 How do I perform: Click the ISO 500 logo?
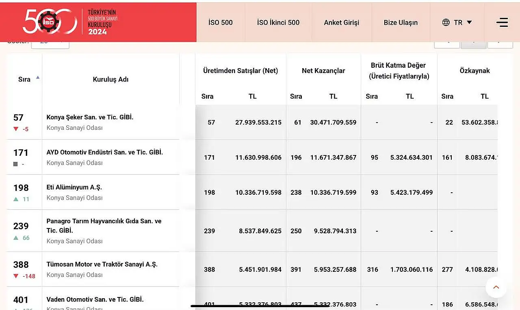(70, 22)
